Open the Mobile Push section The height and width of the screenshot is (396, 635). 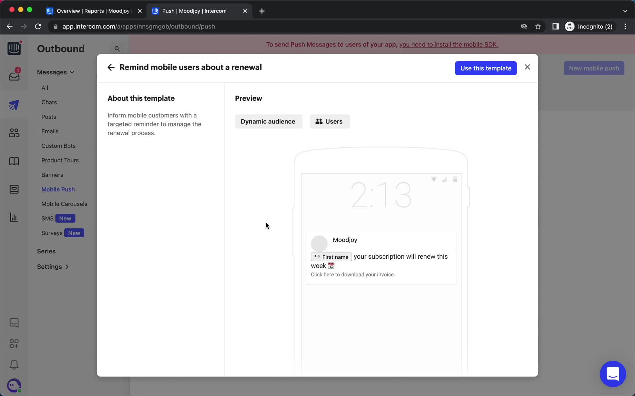58,189
